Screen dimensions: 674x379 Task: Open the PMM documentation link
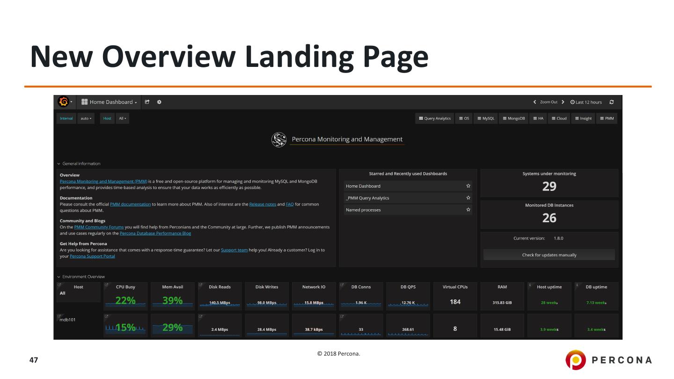[130, 204]
